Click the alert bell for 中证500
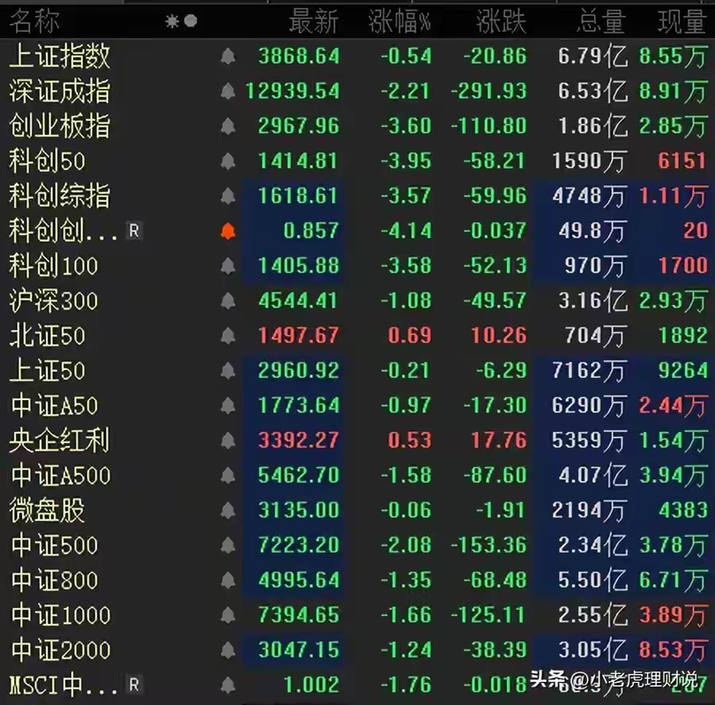This screenshot has height=705, width=715. [228, 545]
